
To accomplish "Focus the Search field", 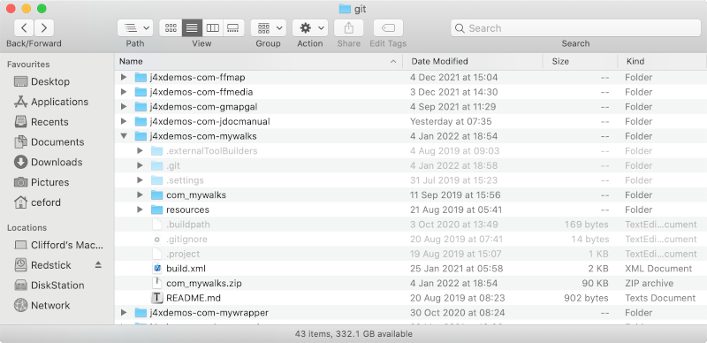I will [x=575, y=28].
